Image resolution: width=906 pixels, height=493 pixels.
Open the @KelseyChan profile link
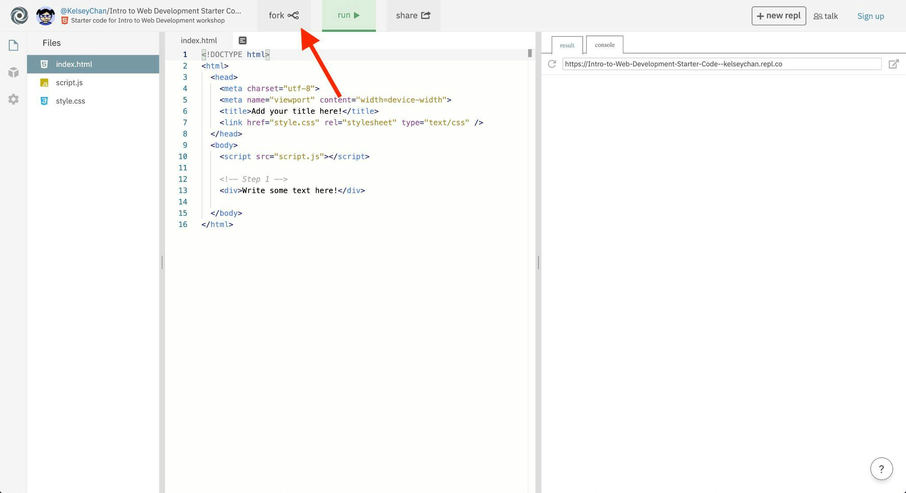click(84, 11)
